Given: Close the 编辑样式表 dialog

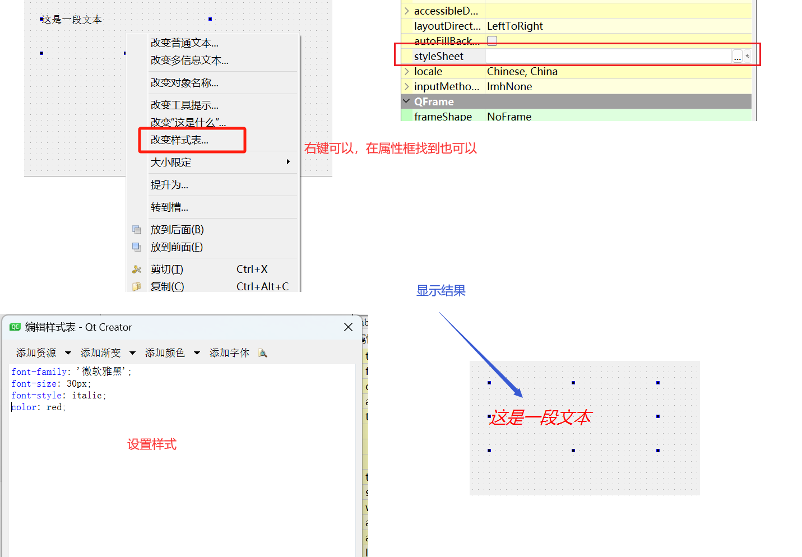Looking at the screenshot, I should tap(348, 327).
